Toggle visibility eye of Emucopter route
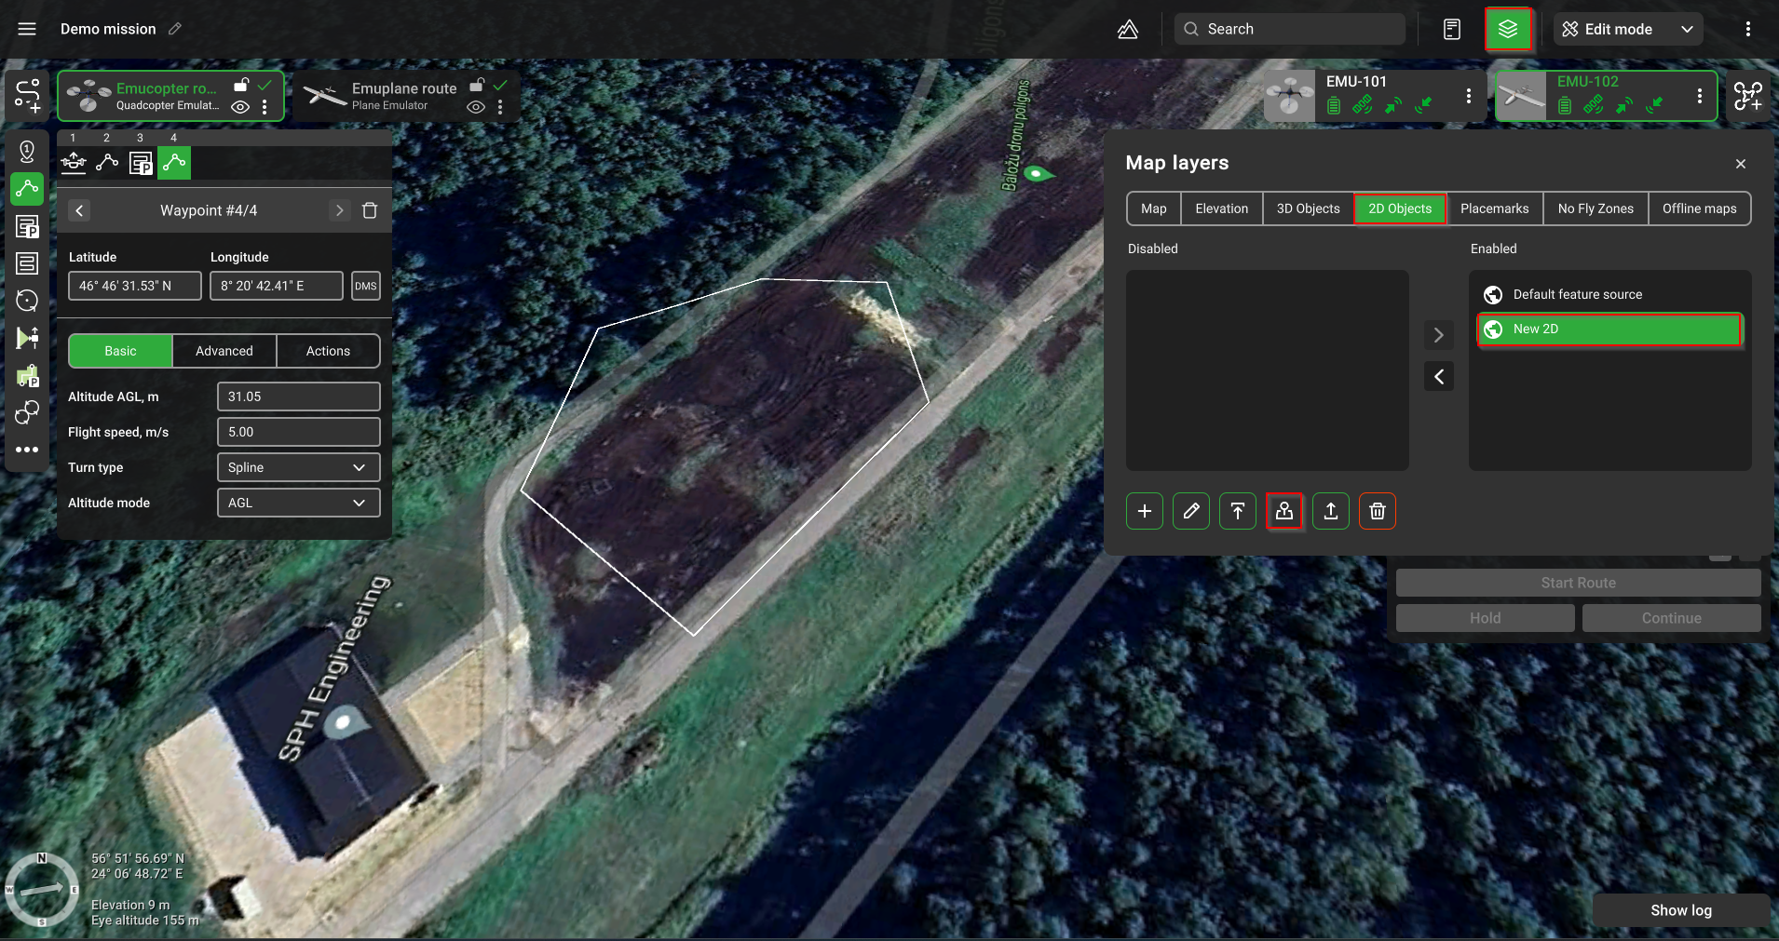Image resolution: width=1779 pixels, height=941 pixels. tap(240, 107)
